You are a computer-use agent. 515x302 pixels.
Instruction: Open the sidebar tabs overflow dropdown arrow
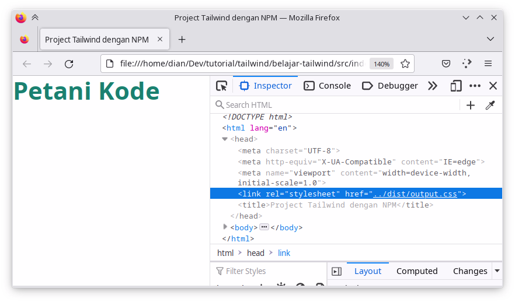[497, 271]
